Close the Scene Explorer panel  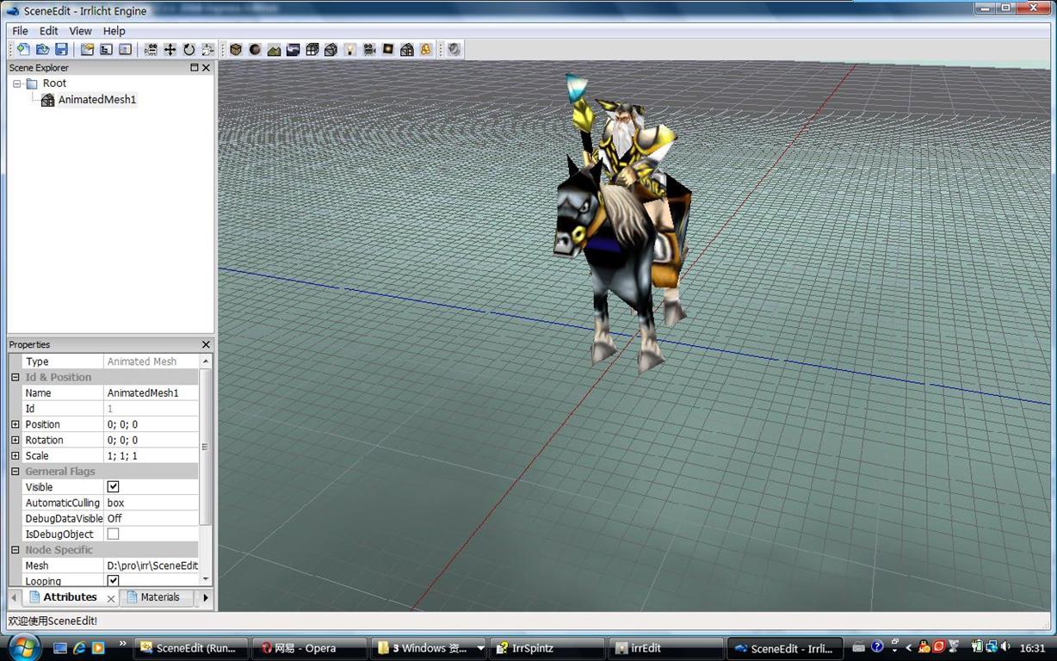coord(206,68)
